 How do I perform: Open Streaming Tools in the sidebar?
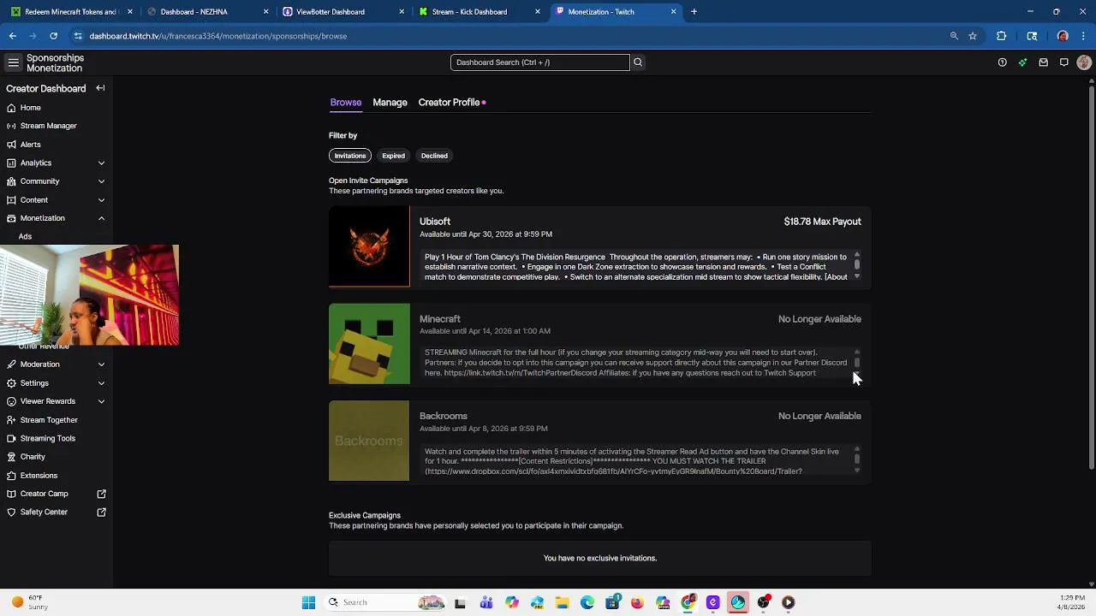coord(48,438)
